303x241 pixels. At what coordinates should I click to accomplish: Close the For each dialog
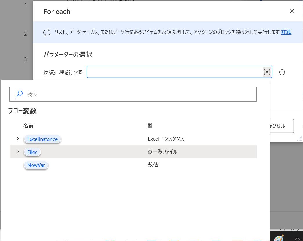292,11
